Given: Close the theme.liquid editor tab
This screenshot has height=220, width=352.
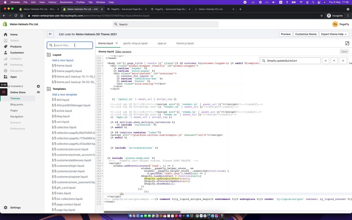Looking at the screenshot, I should pyautogui.click(x=117, y=43).
